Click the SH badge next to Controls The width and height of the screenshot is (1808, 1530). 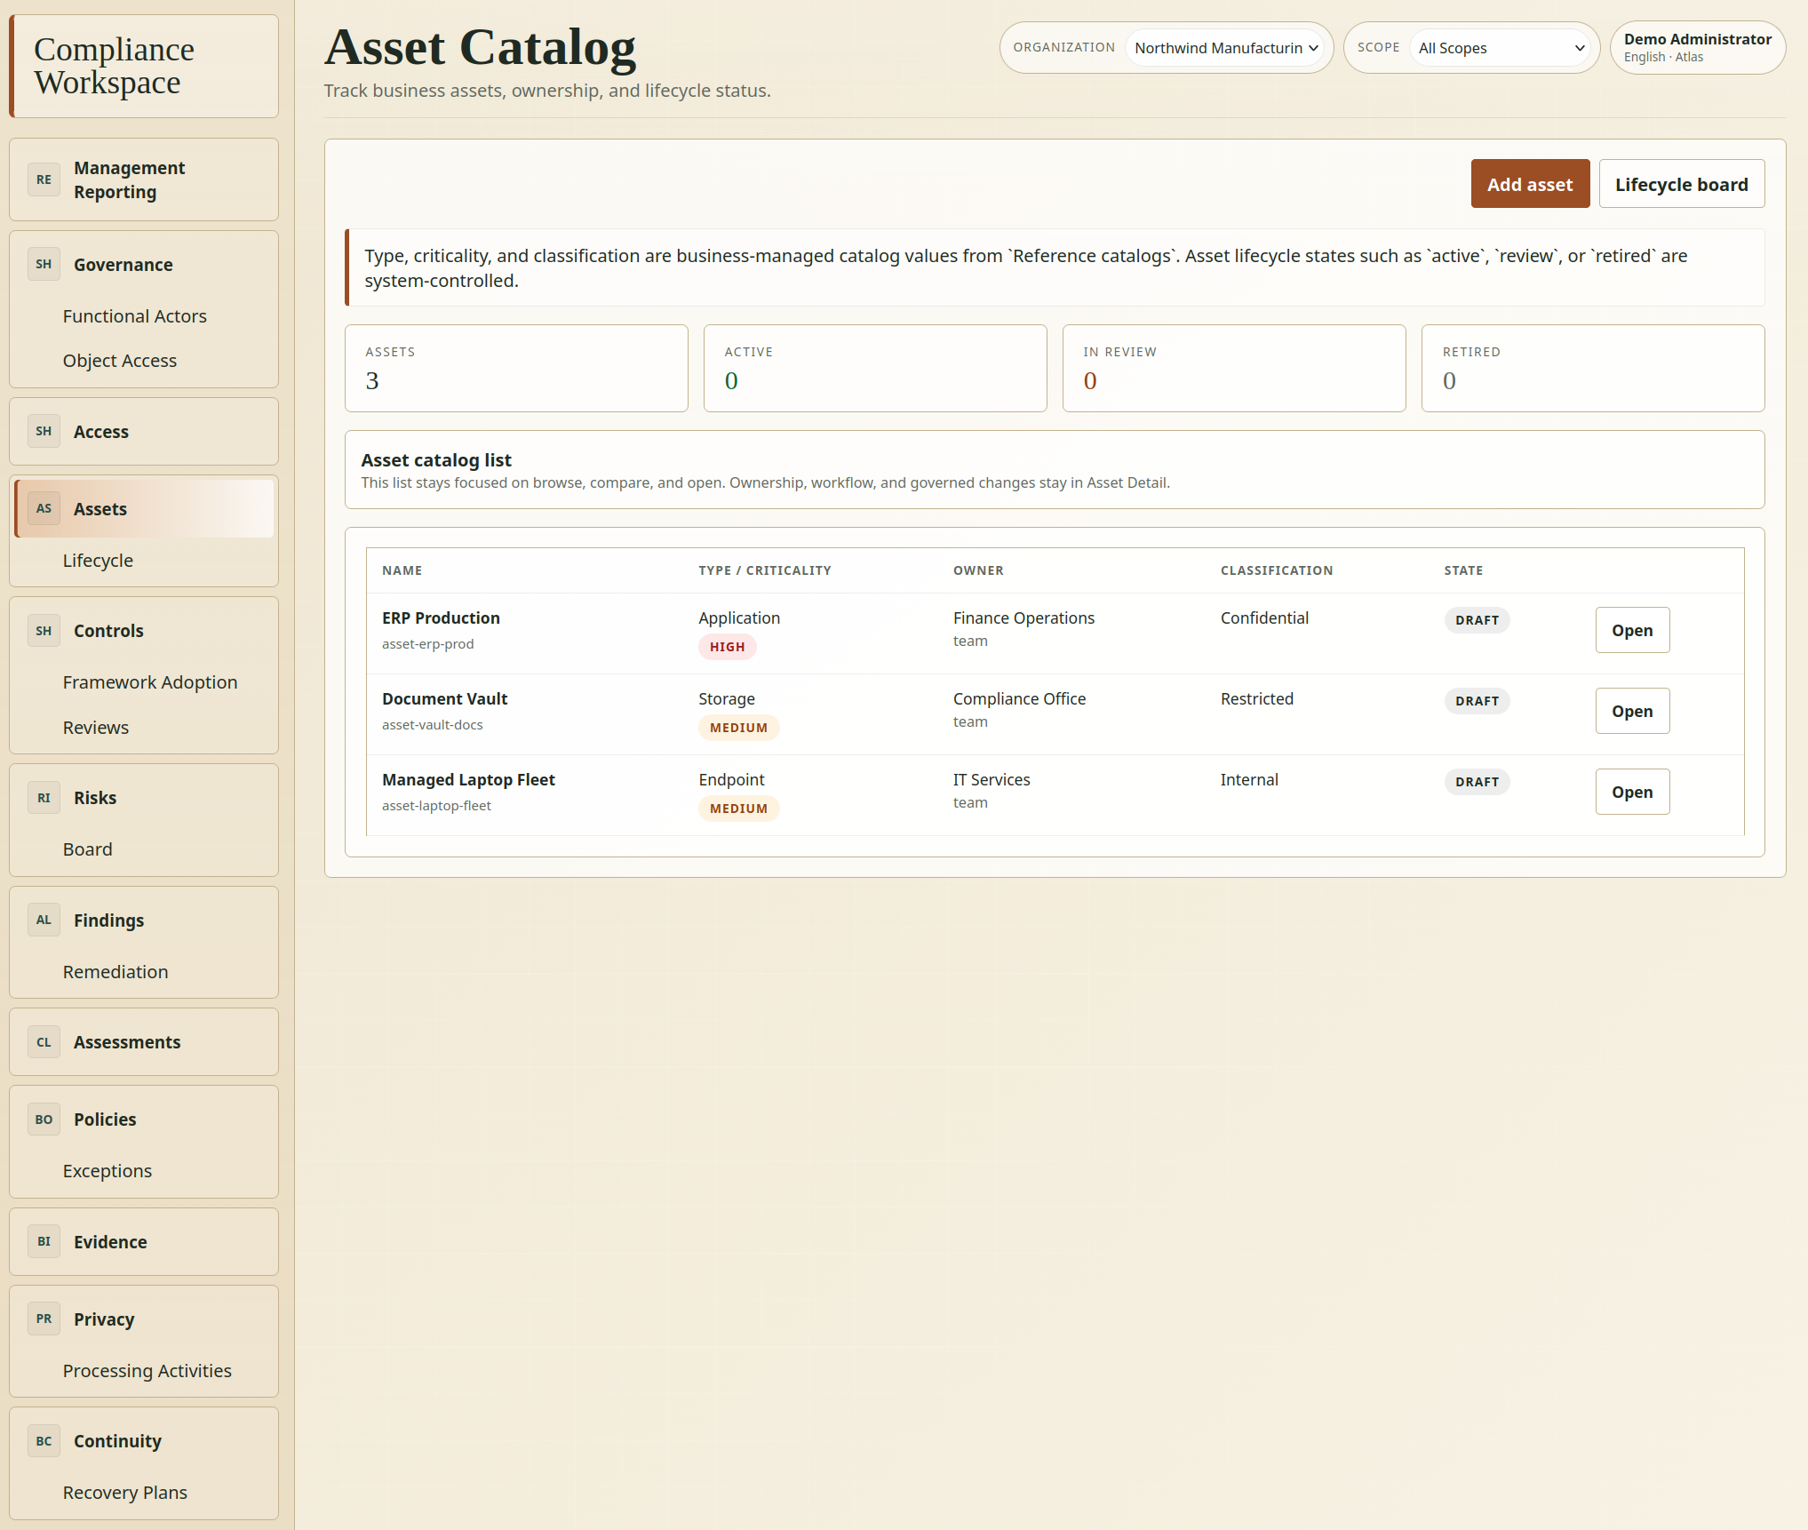(44, 631)
